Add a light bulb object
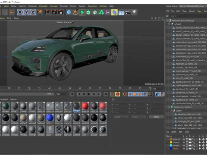207x155 pixels. (x=134, y=12)
